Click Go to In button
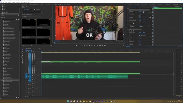The height and width of the screenshot is (103, 183). (85, 45)
